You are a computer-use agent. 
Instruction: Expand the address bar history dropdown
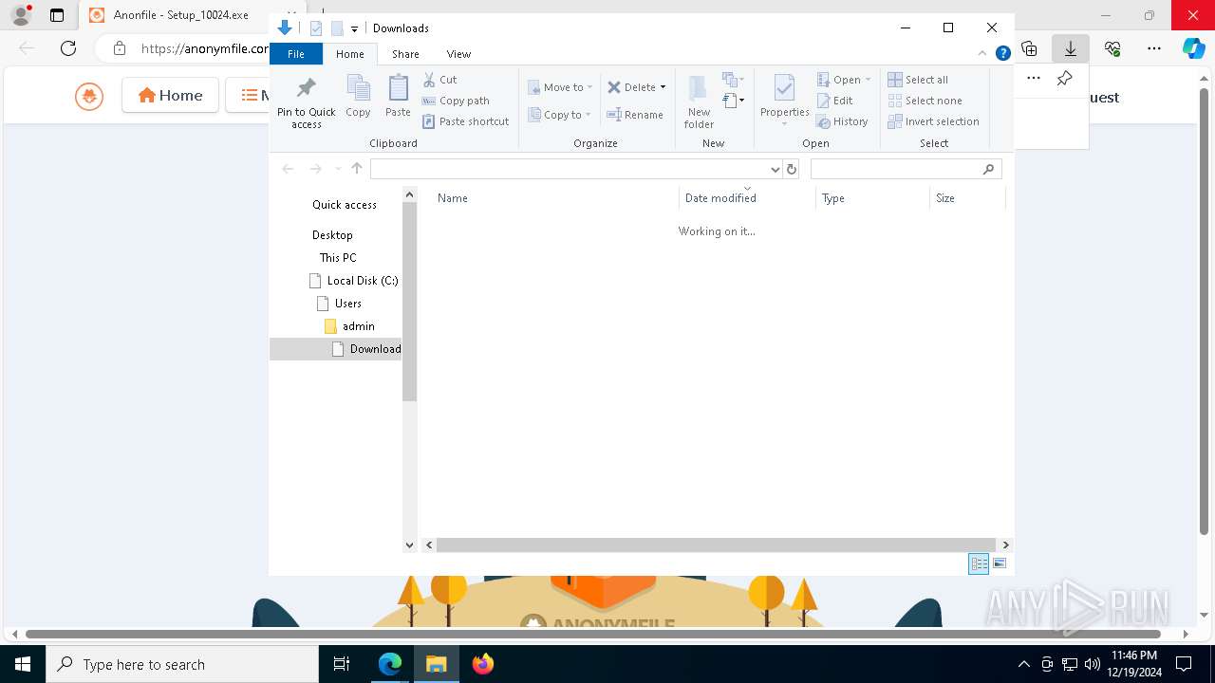click(775, 169)
